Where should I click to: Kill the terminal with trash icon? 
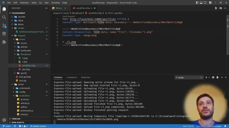tap(218, 78)
